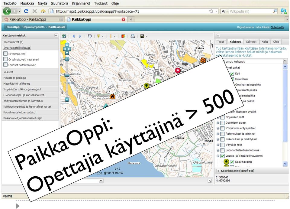Open the Kirjanmerkit menu

pos(81,3)
